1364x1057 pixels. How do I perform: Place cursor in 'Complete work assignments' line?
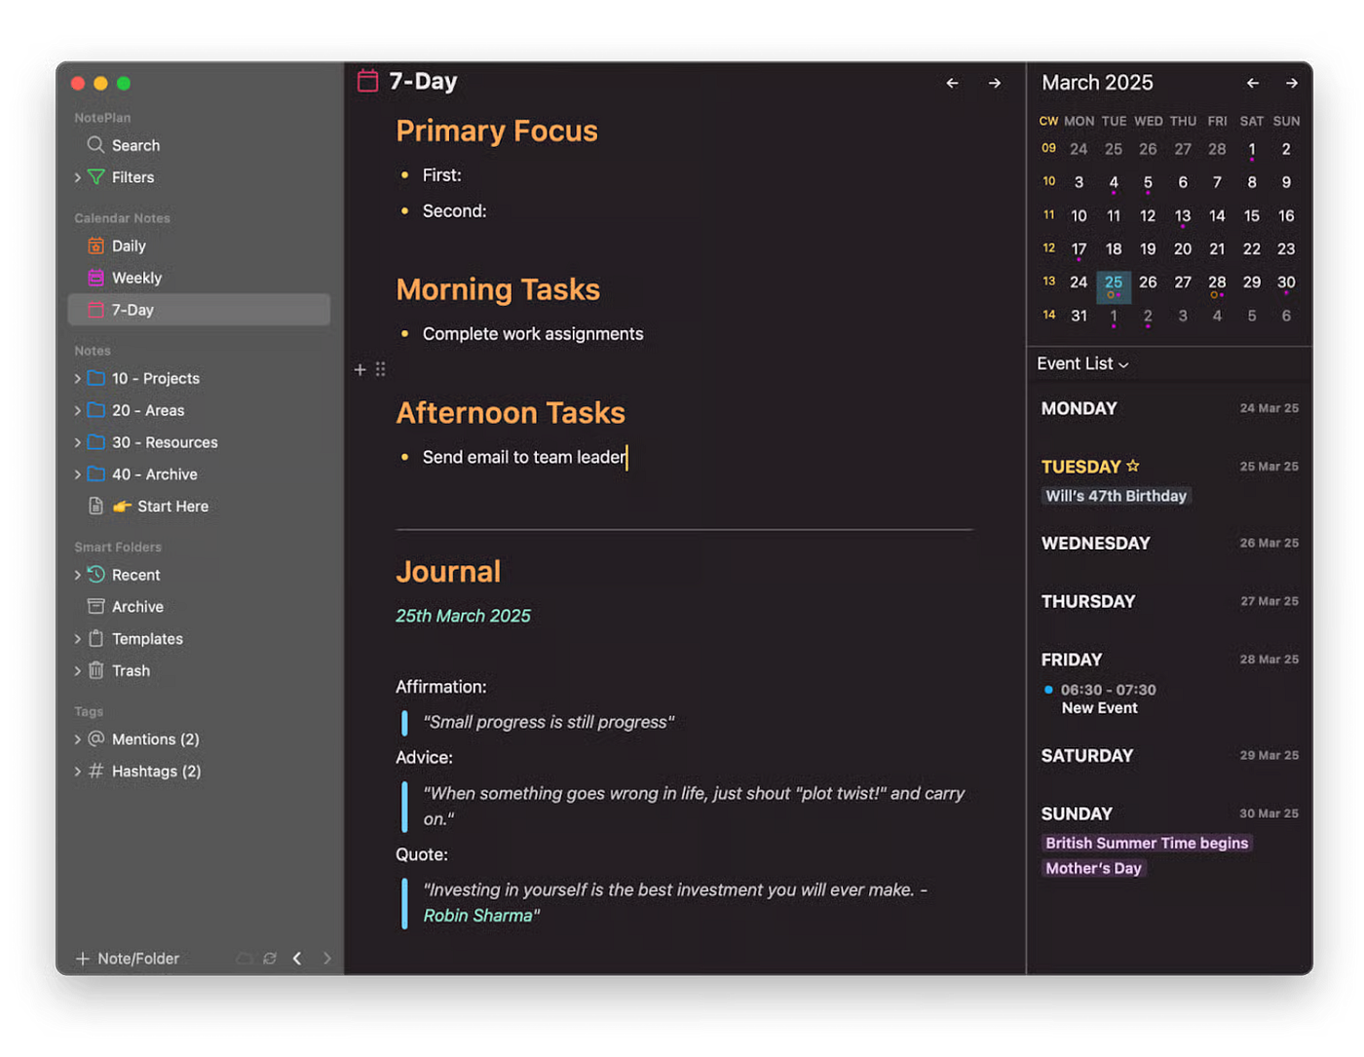[533, 334]
